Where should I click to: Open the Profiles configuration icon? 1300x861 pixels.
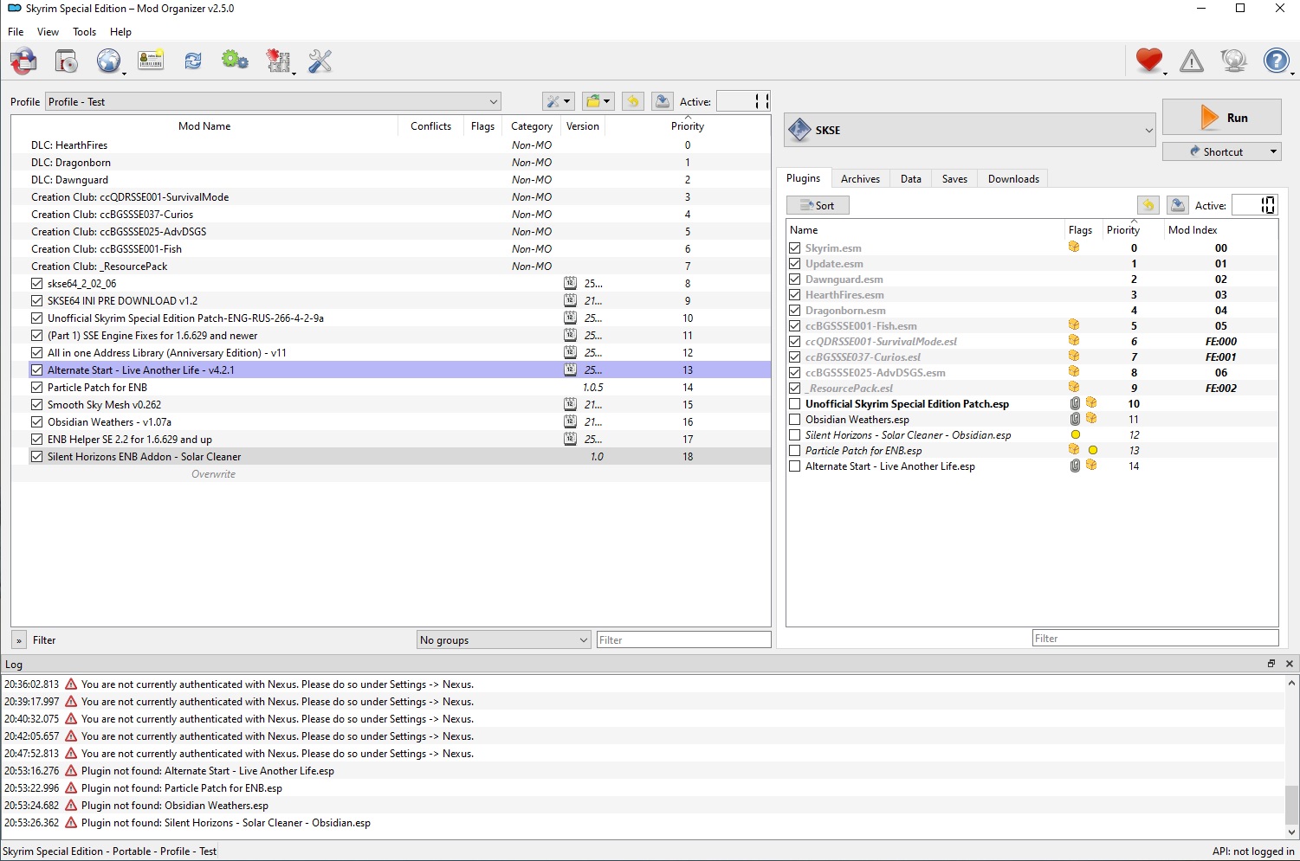pyautogui.click(x=151, y=61)
